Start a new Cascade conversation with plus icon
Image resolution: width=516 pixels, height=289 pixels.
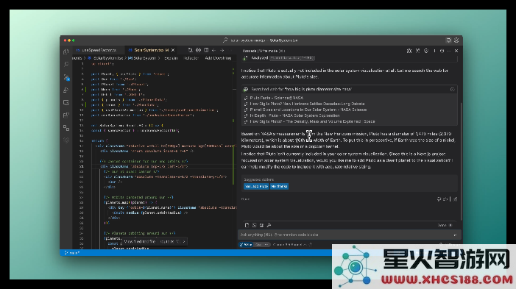434,51
